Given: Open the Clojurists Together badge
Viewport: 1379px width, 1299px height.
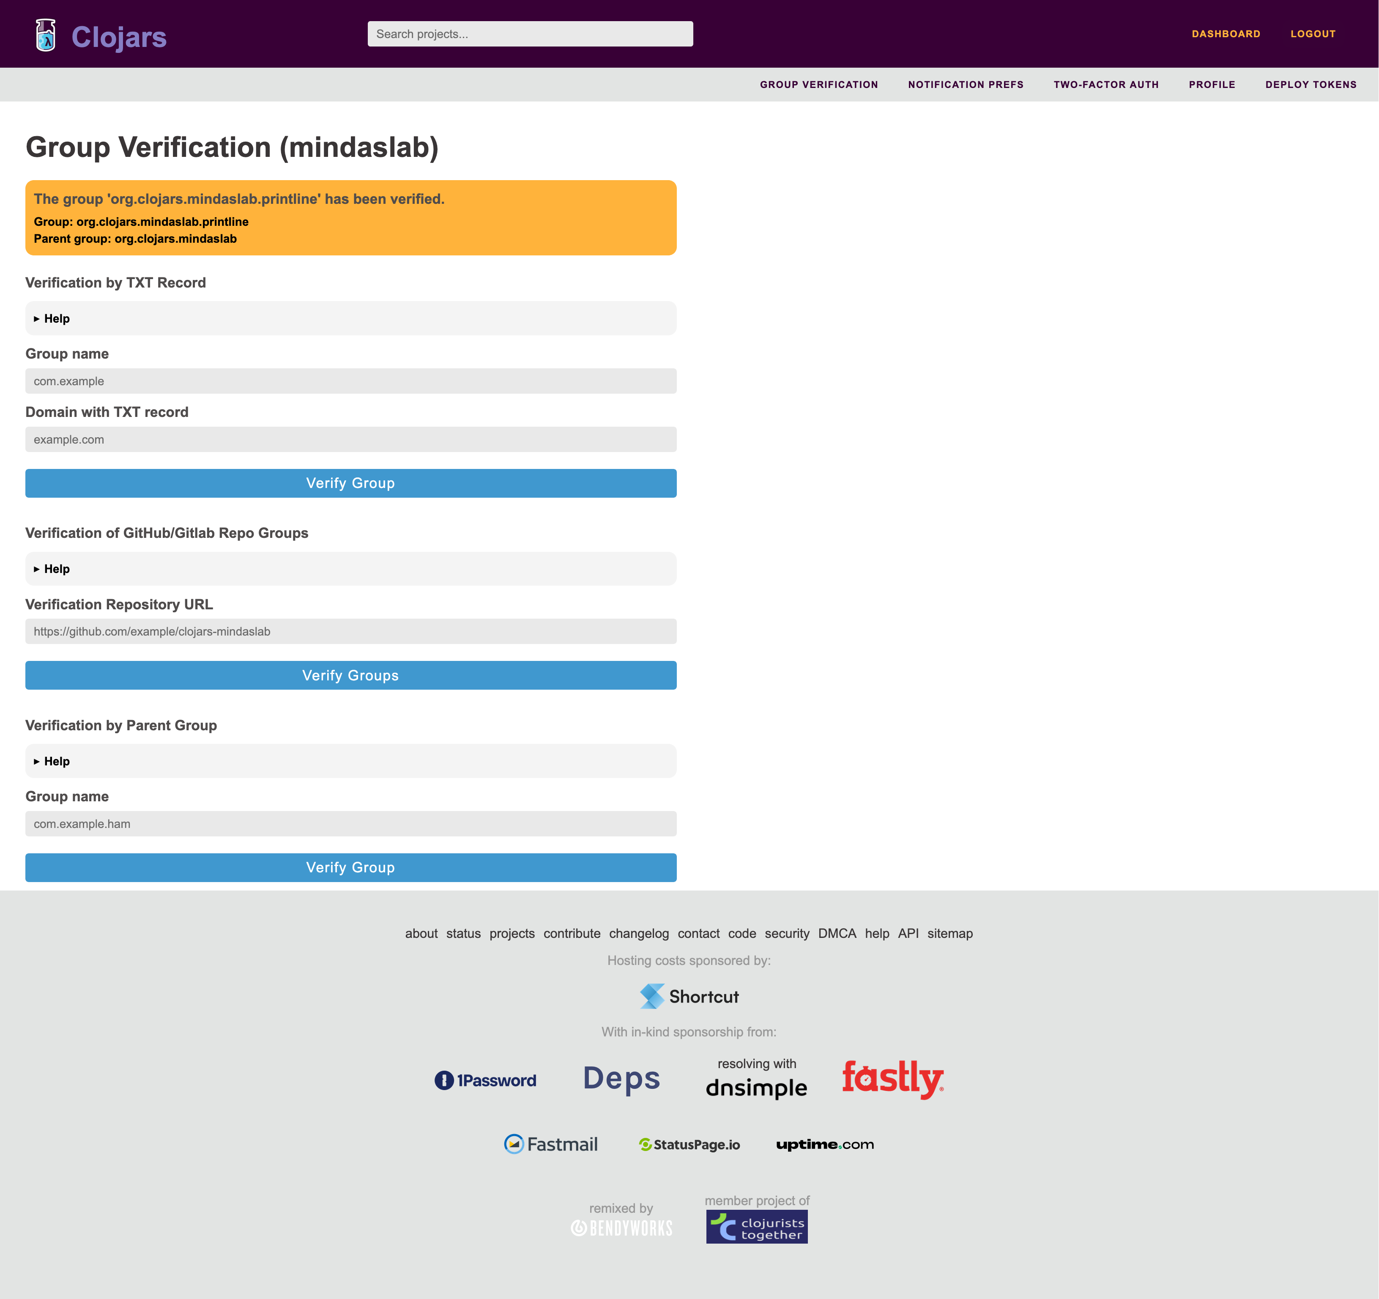Looking at the screenshot, I should click(x=757, y=1227).
